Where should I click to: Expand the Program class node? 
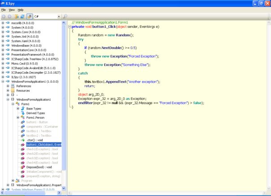point(13,181)
